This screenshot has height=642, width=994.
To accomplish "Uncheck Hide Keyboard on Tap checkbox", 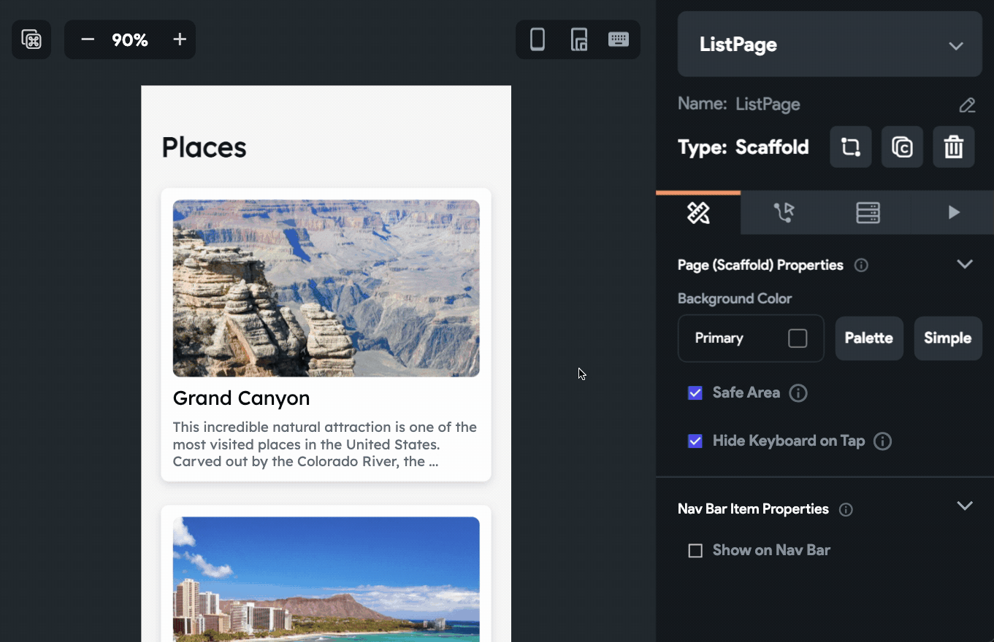I will tap(695, 441).
